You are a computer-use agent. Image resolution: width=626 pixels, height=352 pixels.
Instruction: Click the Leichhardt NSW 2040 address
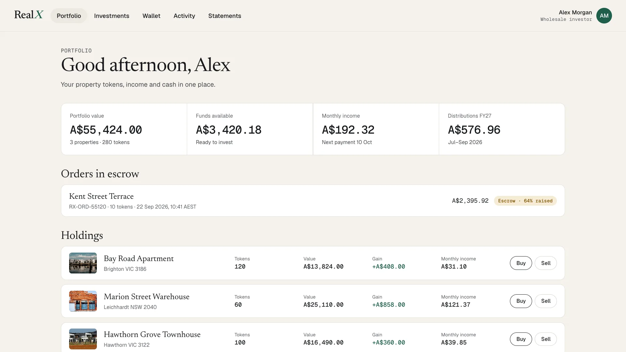click(130, 307)
